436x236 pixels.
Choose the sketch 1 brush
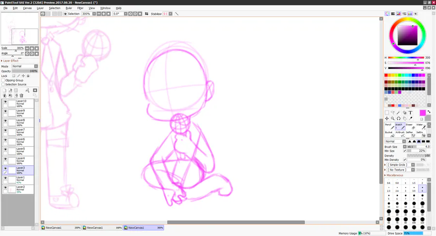click(x=400, y=126)
